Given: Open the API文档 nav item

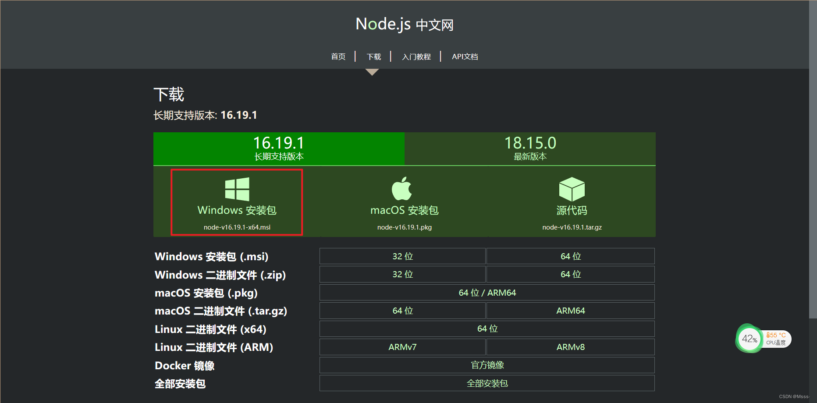Looking at the screenshot, I should [465, 57].
